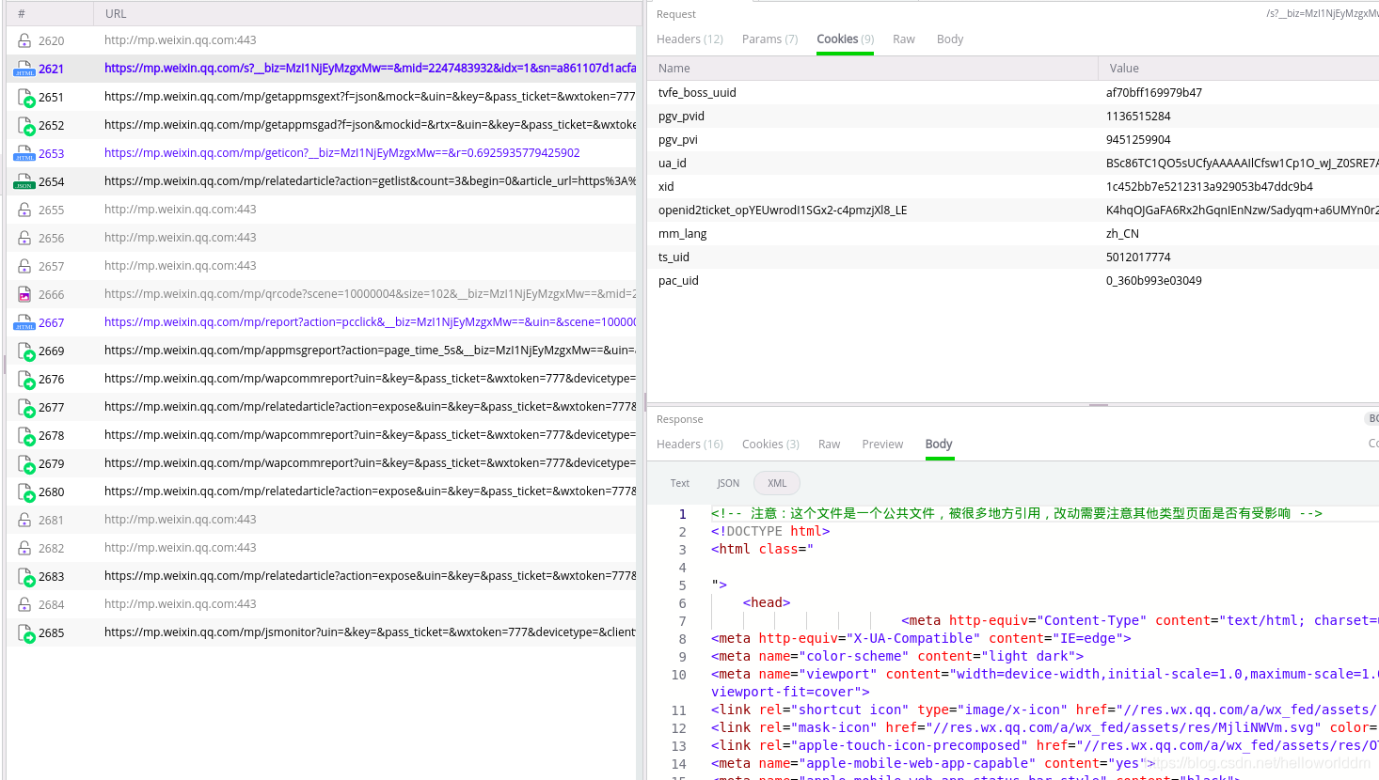
Task: Select the pgv_pvi cookie row
Action: (1013, 140)
